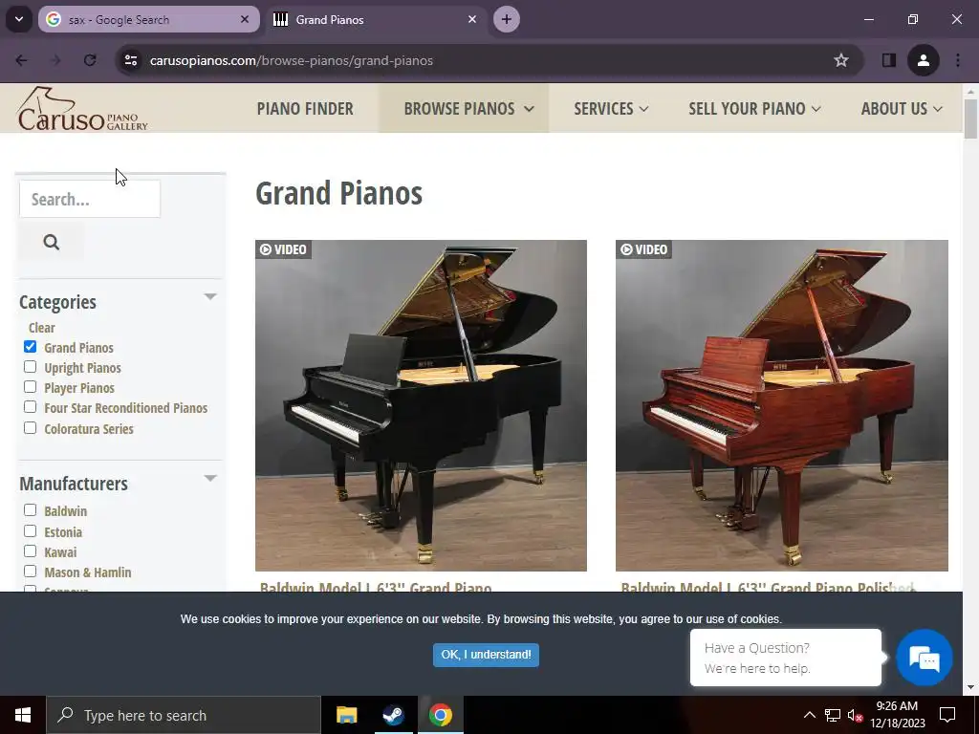This screenshot has width=979, height=734.
Task: Open the browser side panel icon
Action: click(889, 60)
